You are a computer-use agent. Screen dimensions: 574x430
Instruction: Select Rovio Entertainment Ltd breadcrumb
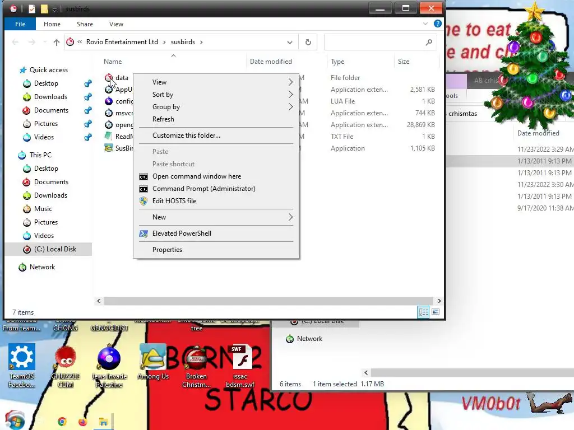[122, 42]
